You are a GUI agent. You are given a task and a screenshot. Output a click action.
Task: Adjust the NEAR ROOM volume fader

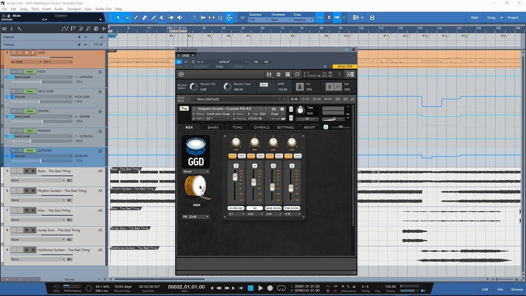click(272, 187)
